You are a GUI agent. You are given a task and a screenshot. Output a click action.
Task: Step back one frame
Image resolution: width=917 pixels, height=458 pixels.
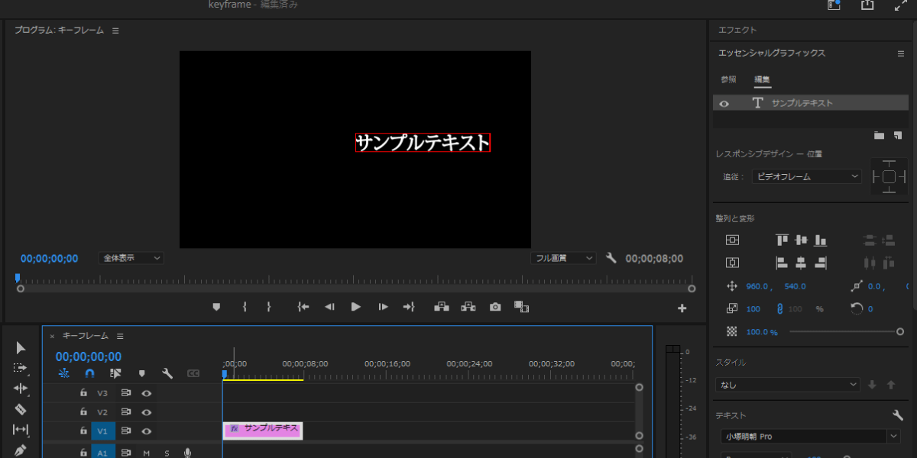[x=329, y=307]
